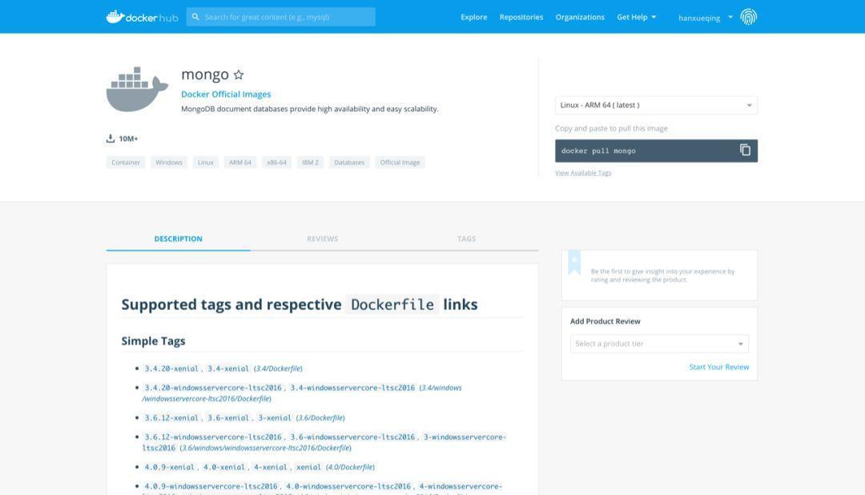Open the 4.0/Dockerfile link
The width and height of the screenshot is (865, 495).
point(350,467)
